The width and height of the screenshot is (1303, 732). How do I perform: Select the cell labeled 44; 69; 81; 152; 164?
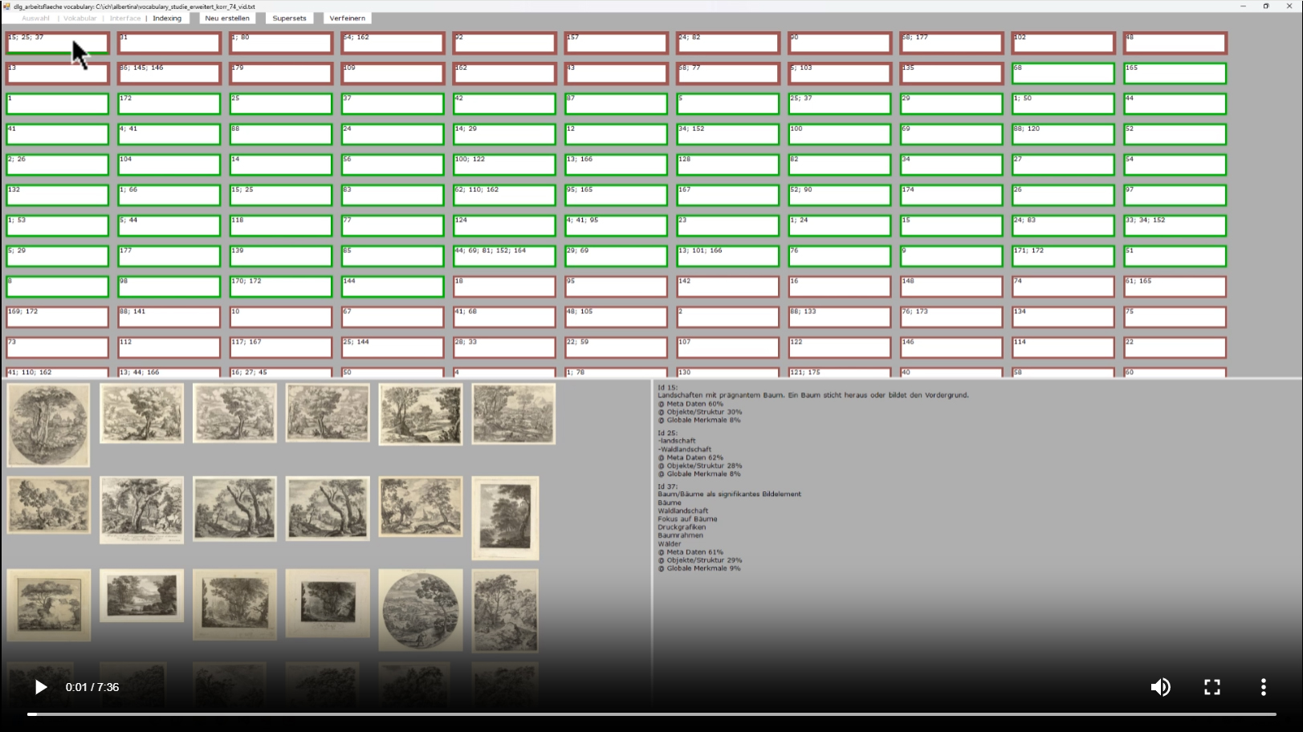(x=504, y=257)
